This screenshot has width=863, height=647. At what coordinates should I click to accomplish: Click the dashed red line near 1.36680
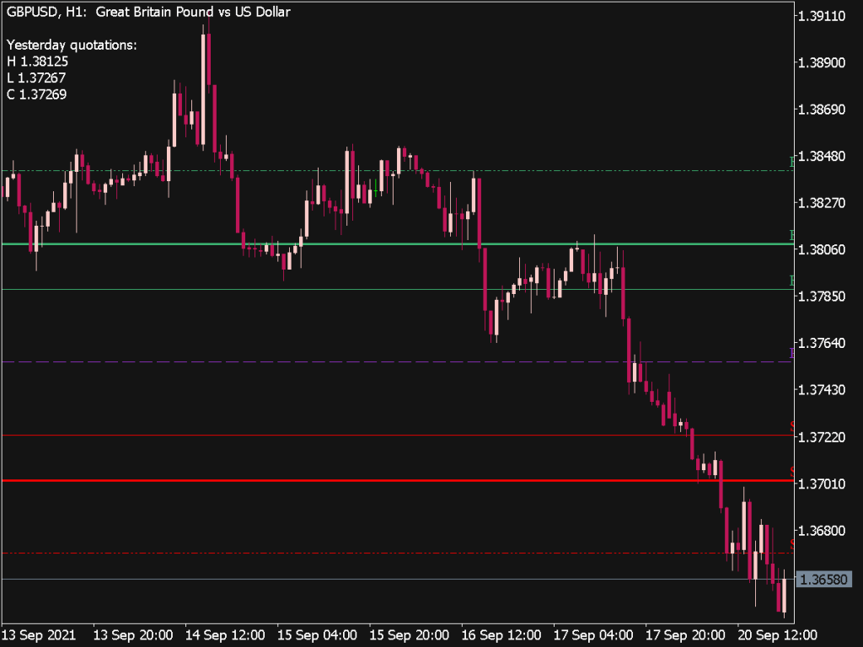click(337, 552)
